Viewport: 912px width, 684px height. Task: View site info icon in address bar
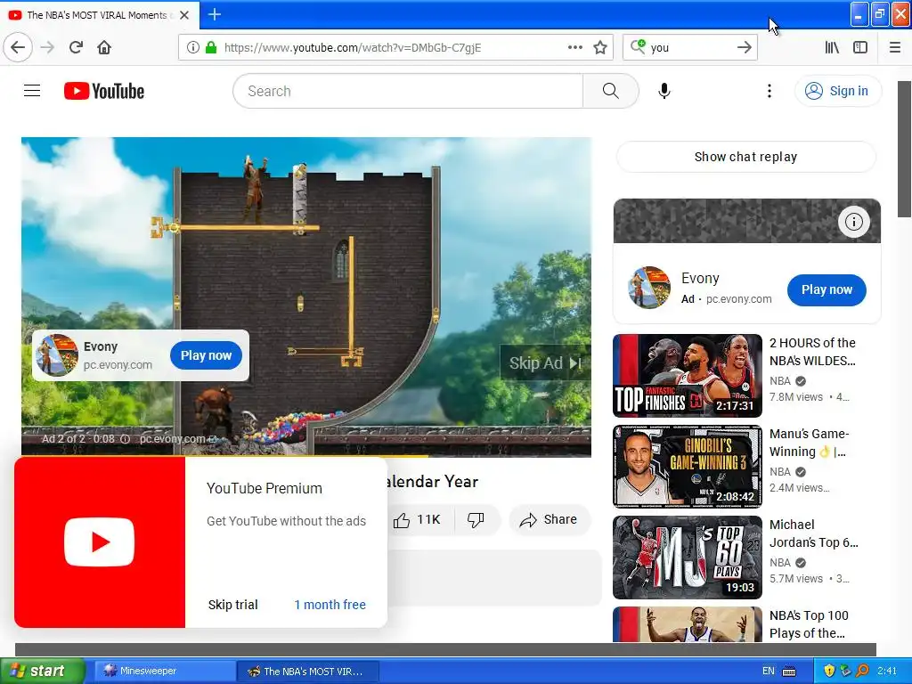(x=193, y=47)
